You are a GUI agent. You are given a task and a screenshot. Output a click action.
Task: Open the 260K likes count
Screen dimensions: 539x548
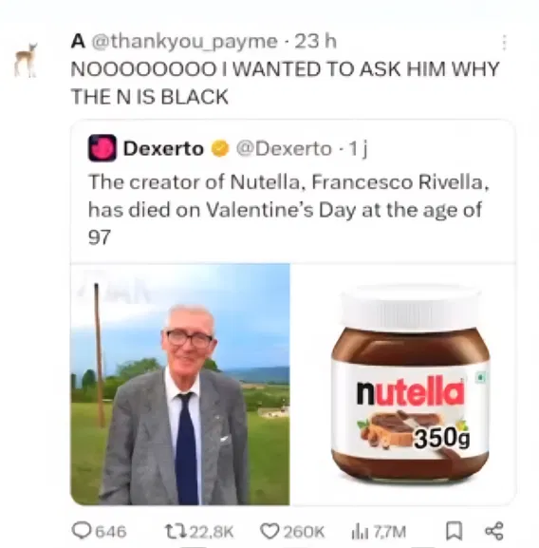tap(304, 532)
